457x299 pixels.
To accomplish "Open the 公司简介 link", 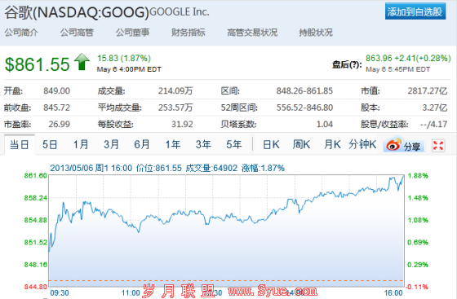I will point(21,33).
